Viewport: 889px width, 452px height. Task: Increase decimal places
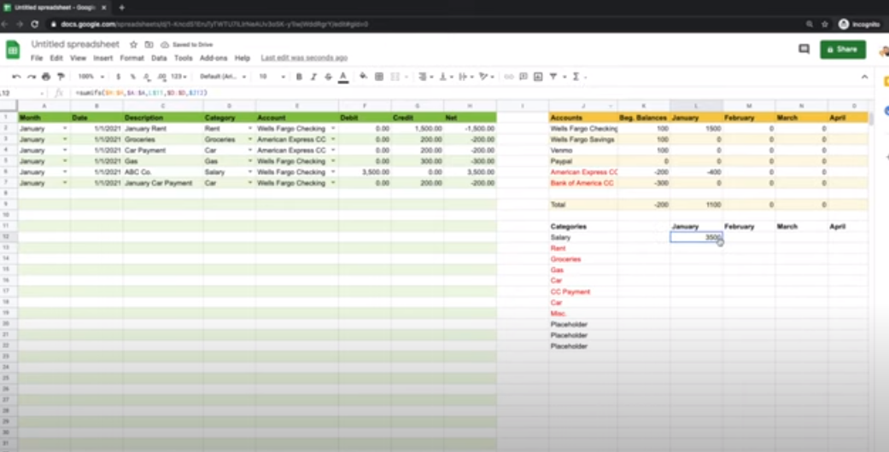[x=161, y=77]
